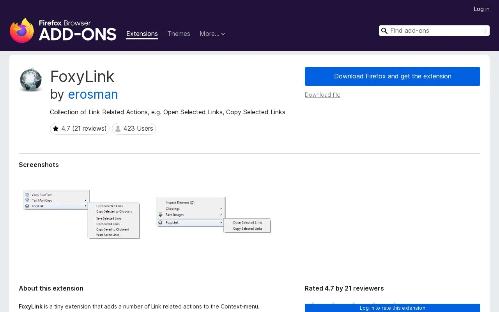Open second screenshot showing Inspect Element menu
Viewport: 499px width, 312px height.
point(213,215)
